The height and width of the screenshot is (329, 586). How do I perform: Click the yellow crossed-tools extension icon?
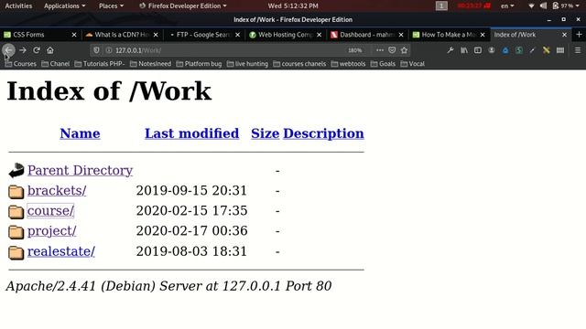(547, 50)
